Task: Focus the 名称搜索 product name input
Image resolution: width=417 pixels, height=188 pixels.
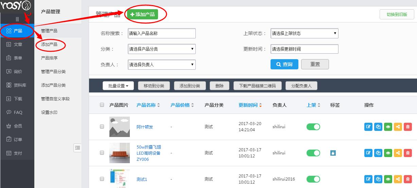Action: 162,33
